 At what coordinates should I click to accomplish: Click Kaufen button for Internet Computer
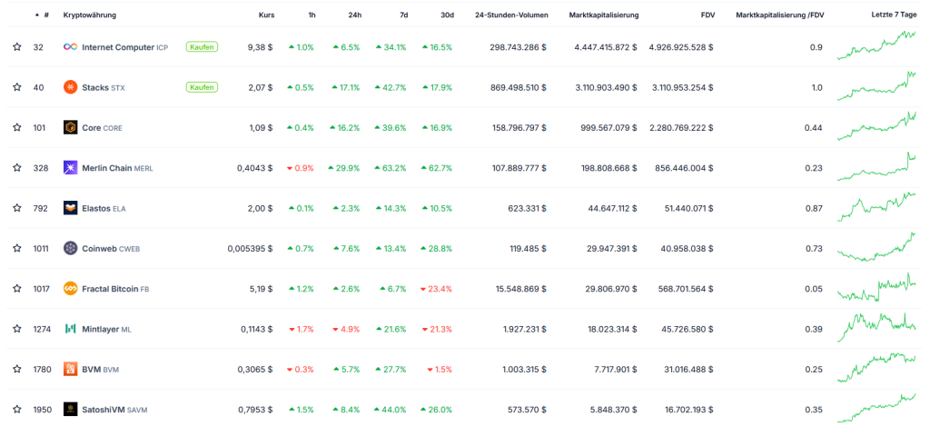pos(202,47)
